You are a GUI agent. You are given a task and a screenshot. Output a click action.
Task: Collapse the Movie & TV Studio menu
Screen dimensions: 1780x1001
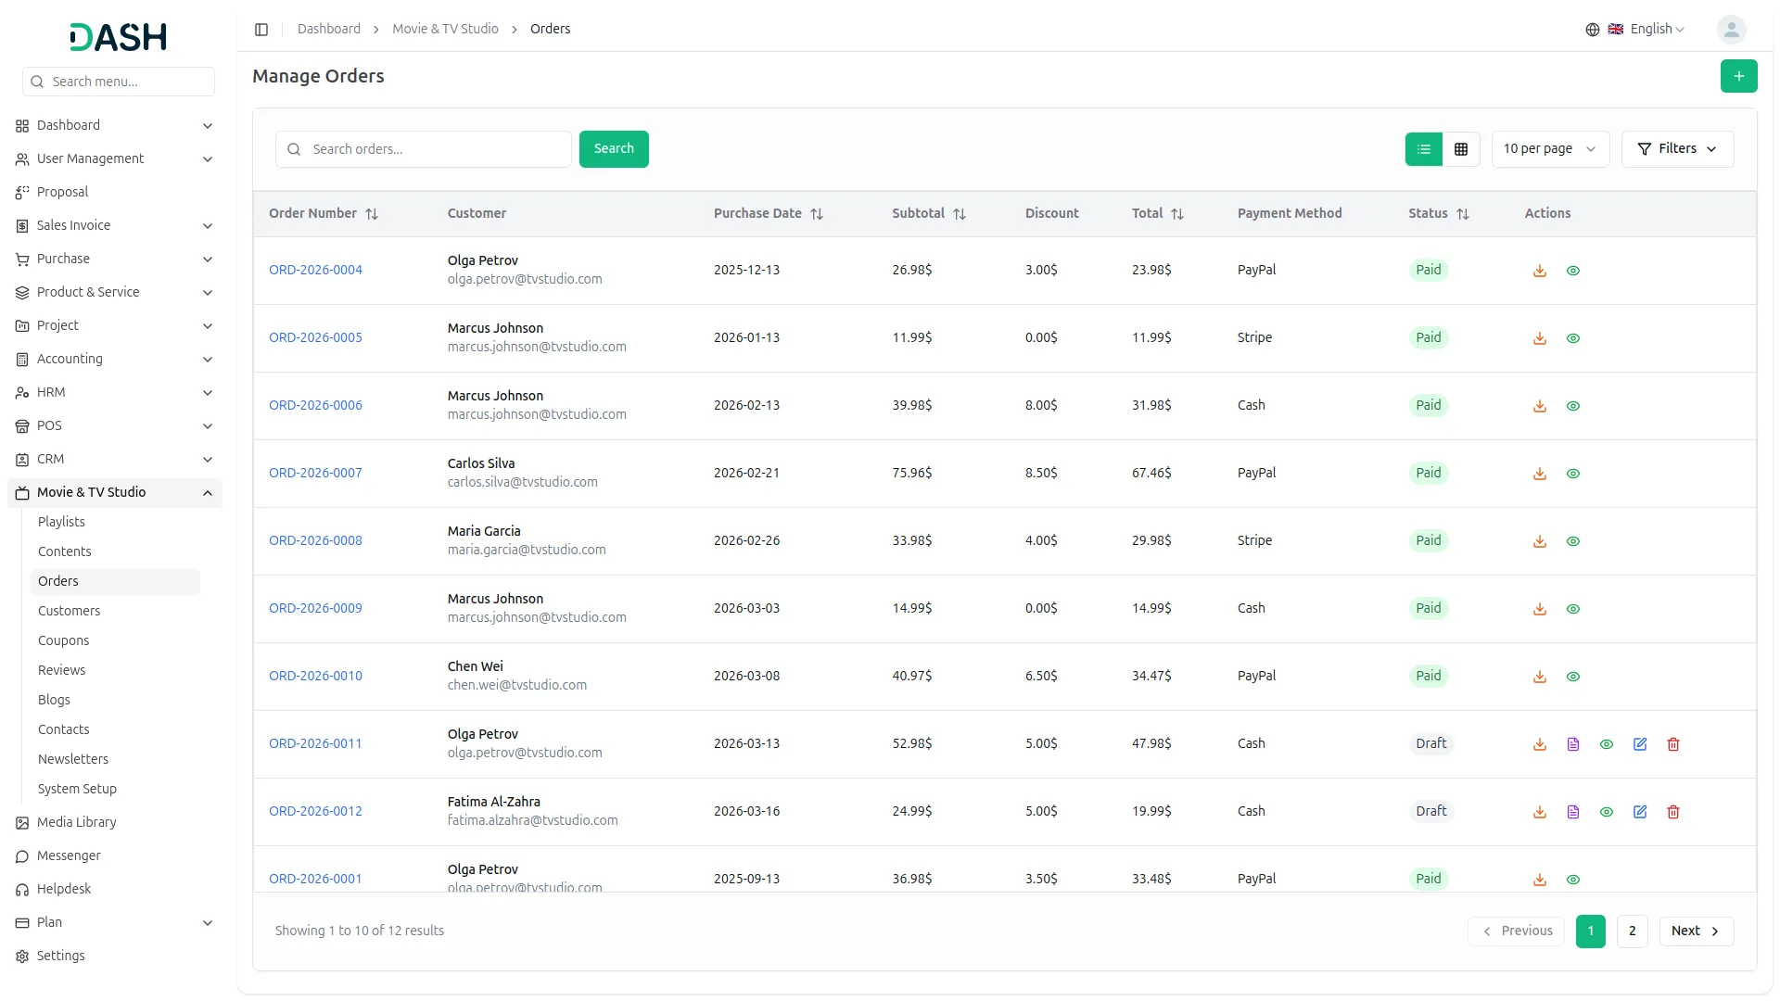[x=208, y=493]
